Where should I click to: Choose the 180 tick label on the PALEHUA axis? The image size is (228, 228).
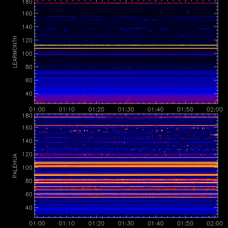pyautogui.click(x=27, y=116)
